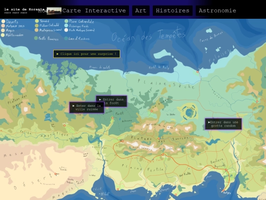
Task: Click the 'Plateau des Dragons' label
Action: 17,102
